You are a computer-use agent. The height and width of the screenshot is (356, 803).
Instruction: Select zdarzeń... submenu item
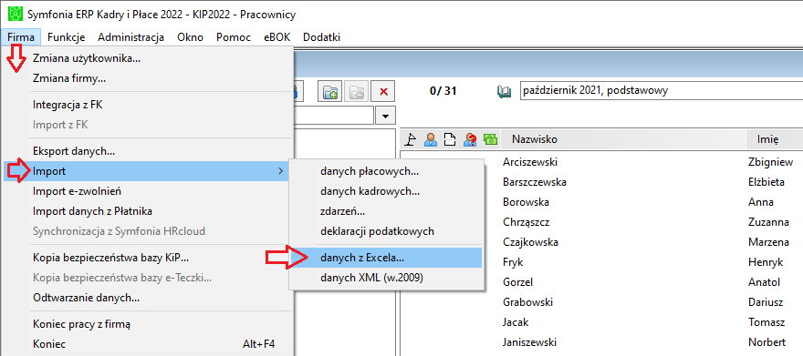click(387, 211)
